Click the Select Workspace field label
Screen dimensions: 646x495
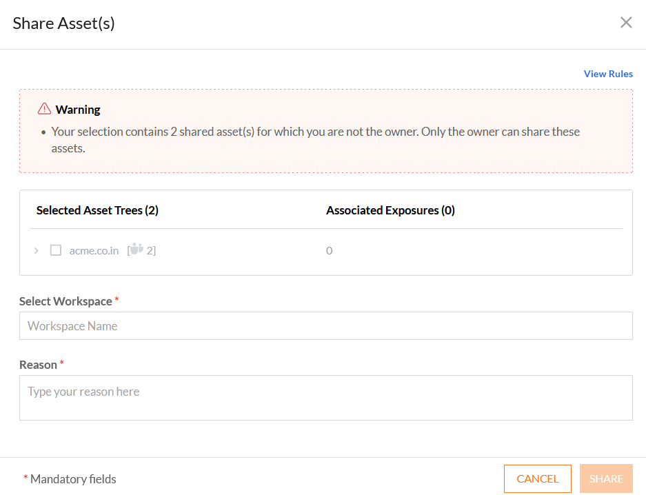65,301
